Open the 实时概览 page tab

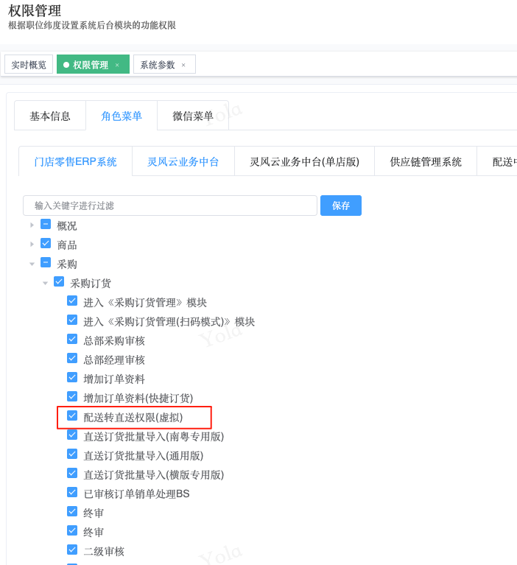coord(29,65)
